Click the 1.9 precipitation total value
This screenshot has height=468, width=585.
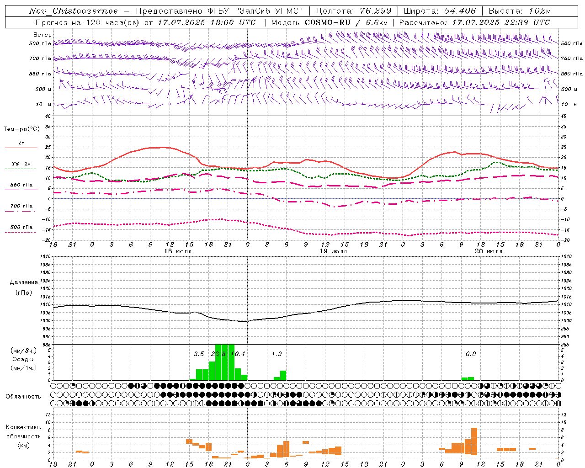[277, 354]
